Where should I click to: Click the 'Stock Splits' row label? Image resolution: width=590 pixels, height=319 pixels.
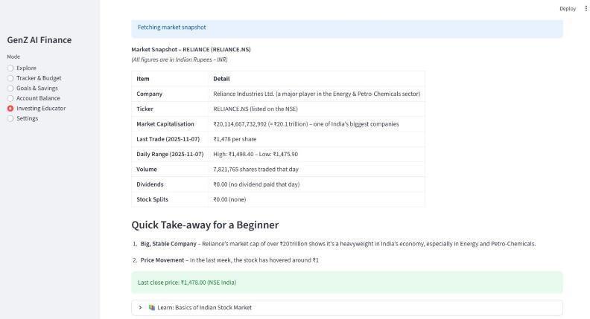(152, 199)
